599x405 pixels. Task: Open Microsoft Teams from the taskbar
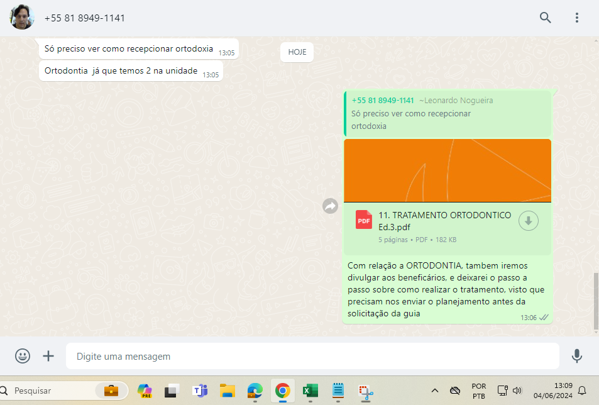coord(200,391)
